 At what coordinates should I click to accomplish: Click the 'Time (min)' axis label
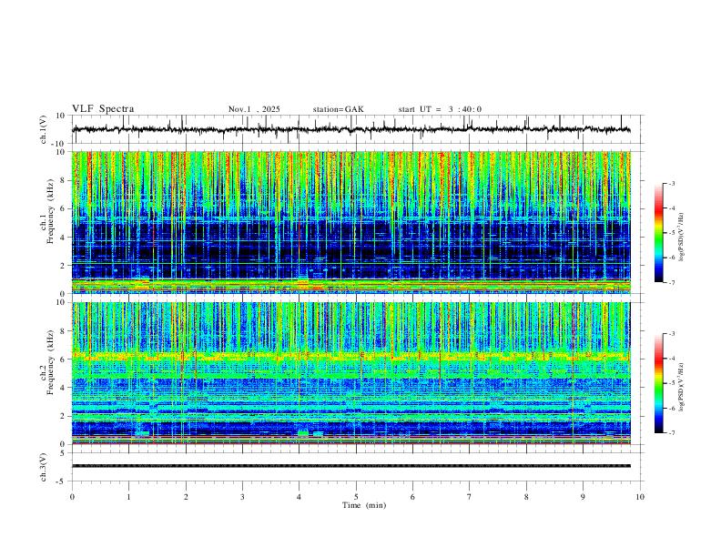point(364,505)
